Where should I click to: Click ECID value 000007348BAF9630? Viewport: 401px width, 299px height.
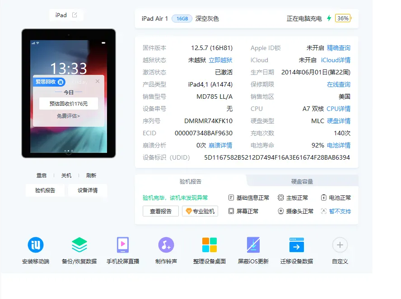204,133
